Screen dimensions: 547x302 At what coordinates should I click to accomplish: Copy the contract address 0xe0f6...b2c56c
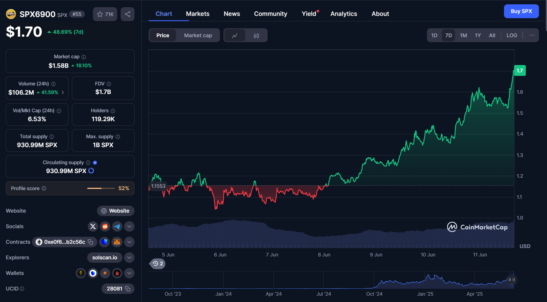(90, 242)
